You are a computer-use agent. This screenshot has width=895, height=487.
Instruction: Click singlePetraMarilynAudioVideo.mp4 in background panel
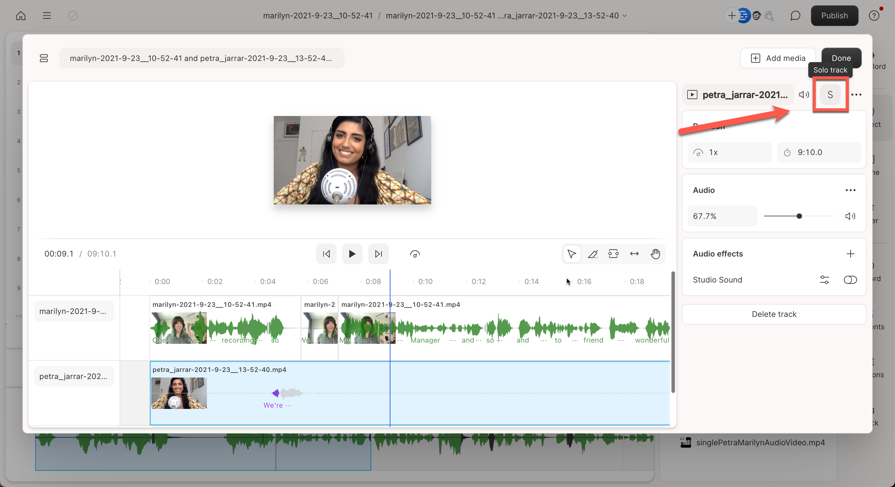(760, 442)
